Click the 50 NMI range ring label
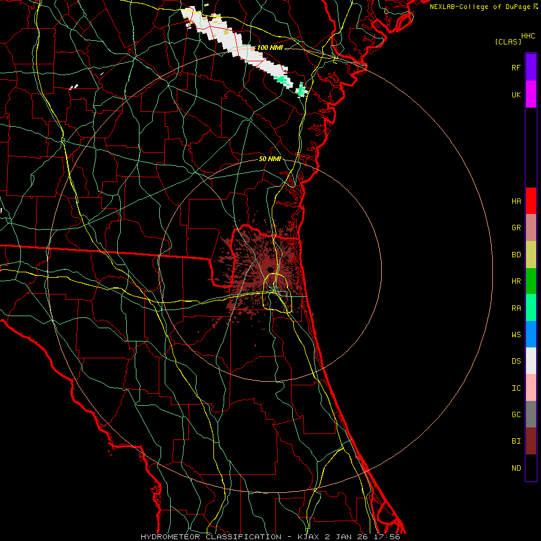 pyautogui.click(x=270, y=159)
